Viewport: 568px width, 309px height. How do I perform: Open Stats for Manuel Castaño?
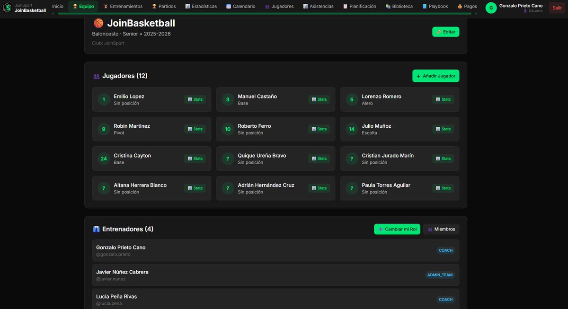click(319, 99)
